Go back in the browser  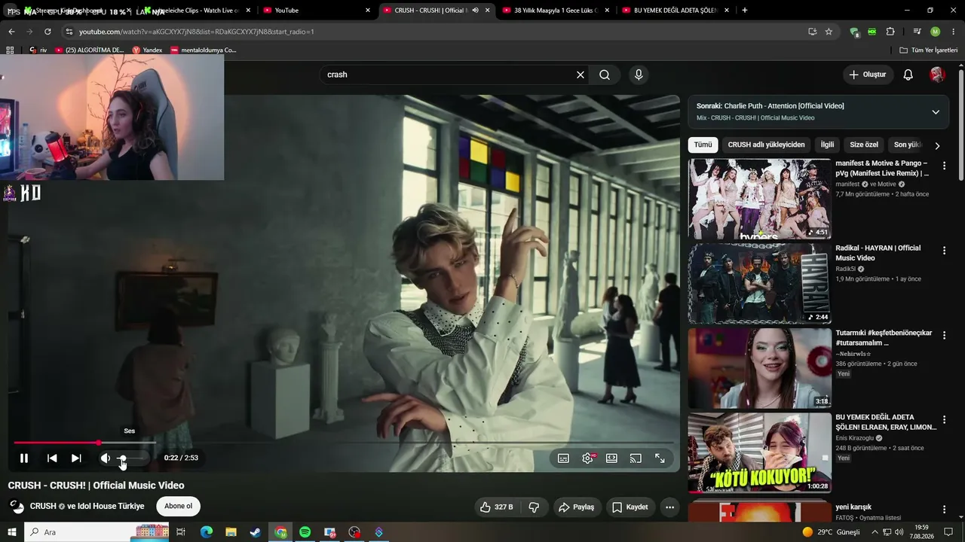[11, 32]
